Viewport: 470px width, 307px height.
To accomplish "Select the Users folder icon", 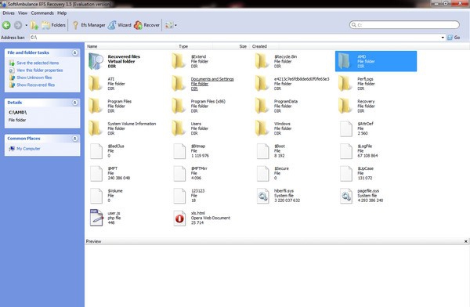I will point(179,128).
